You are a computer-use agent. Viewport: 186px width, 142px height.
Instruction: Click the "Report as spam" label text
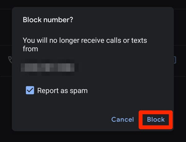tap(62, 91)
